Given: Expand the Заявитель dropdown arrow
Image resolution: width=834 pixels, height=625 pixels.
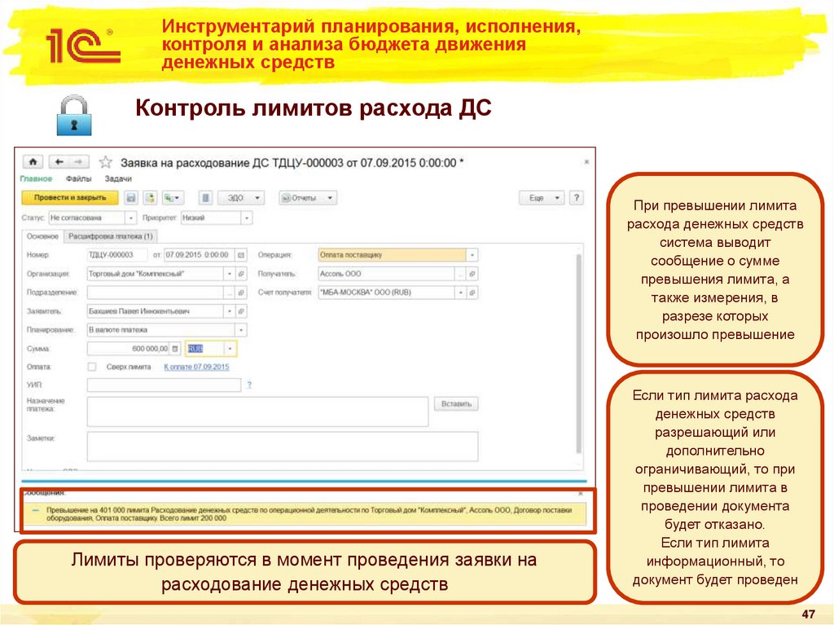Looking at the screenshot, I should (229, 311).
